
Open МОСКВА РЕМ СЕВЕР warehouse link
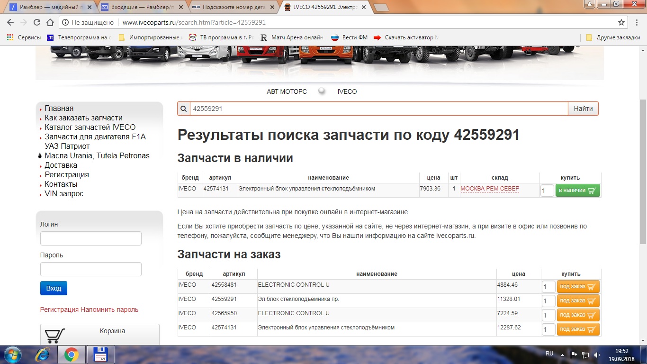pyautogui.click(x=490, y=189)
